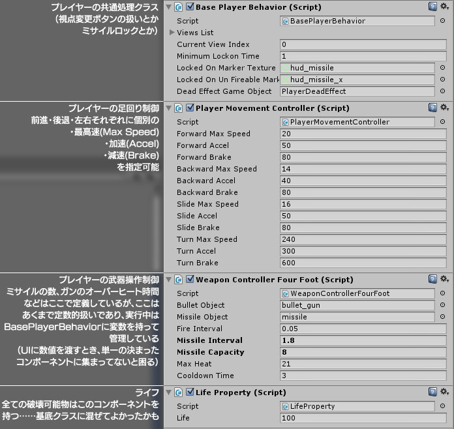Click the Backward Accel value field

[363, 181]
